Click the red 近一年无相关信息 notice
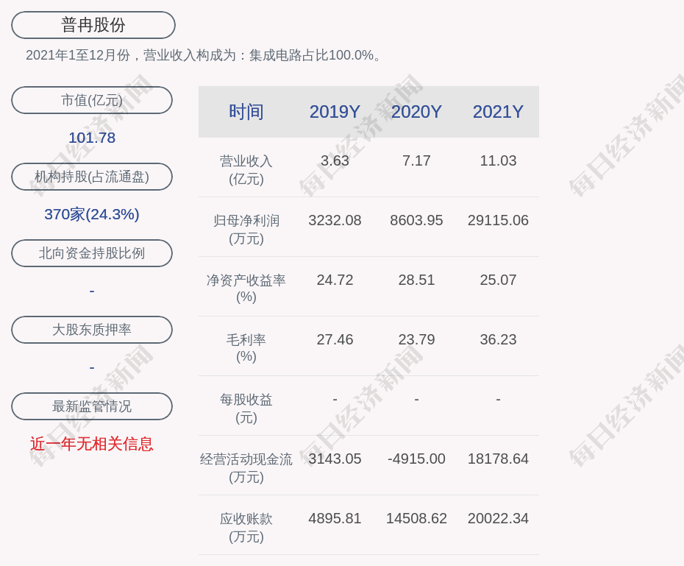The width and height of the screenshot is (684, 566). pos(92,444)
